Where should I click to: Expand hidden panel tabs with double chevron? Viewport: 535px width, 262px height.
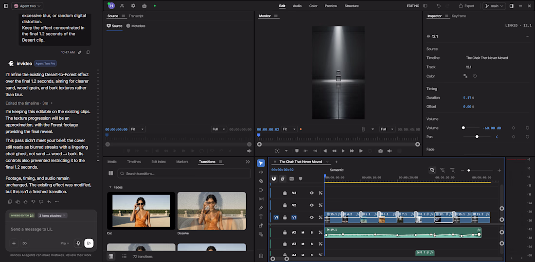[x=248, y=162]
